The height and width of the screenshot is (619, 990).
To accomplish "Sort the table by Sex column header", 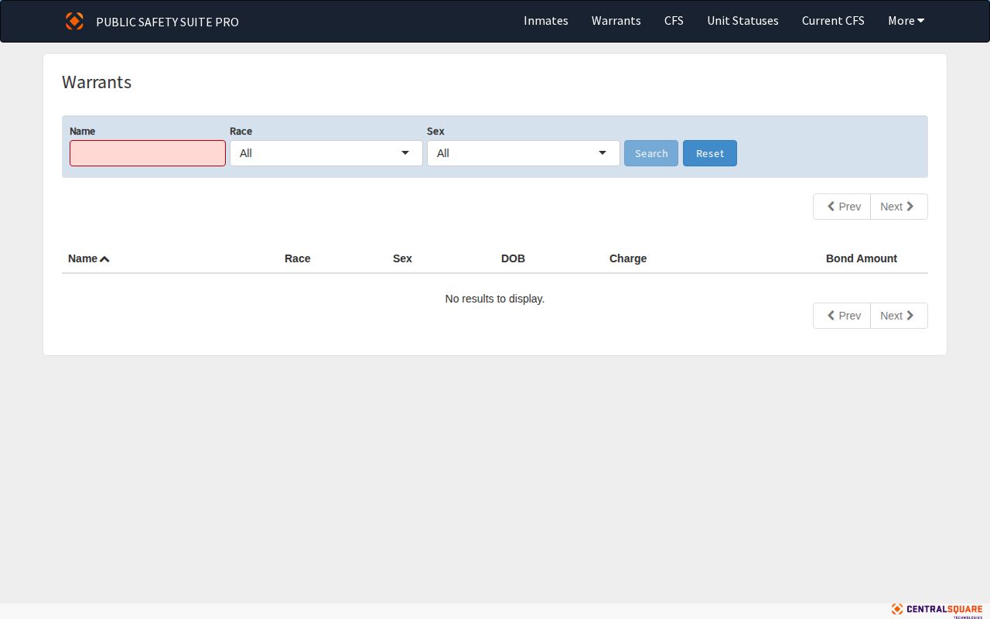I will click(402, 258).
